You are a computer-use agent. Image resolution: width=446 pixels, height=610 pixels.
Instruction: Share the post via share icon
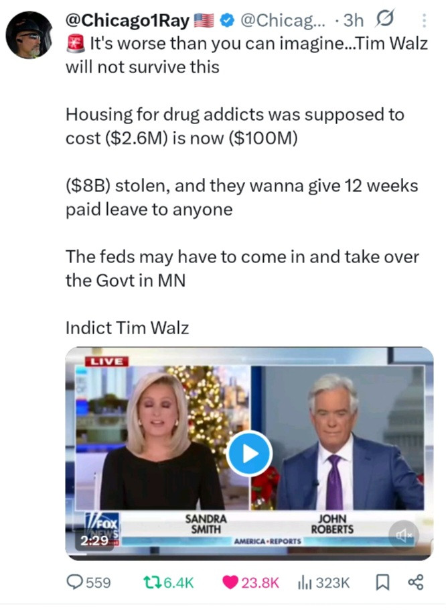(x=415, y=582)
